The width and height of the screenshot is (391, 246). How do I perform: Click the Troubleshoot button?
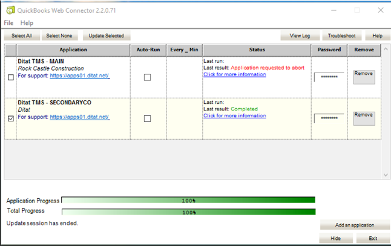(341, 36)
